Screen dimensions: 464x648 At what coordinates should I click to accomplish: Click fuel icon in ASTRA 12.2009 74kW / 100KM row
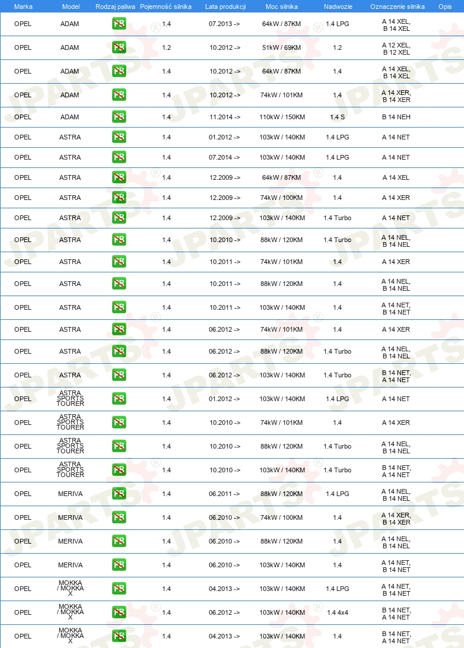pyautogui.click(x=119, y=198)
